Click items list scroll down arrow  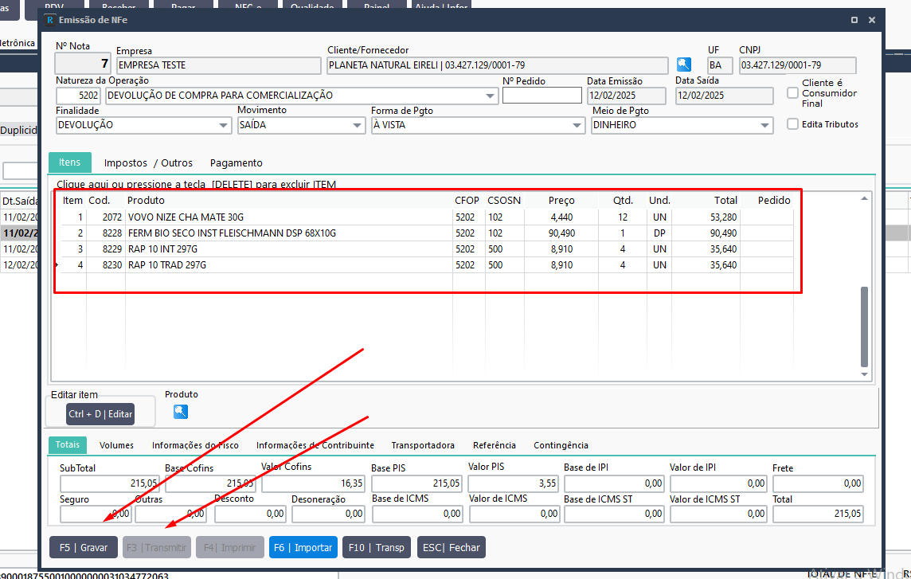pyautogui.click(x=865, y=374)
